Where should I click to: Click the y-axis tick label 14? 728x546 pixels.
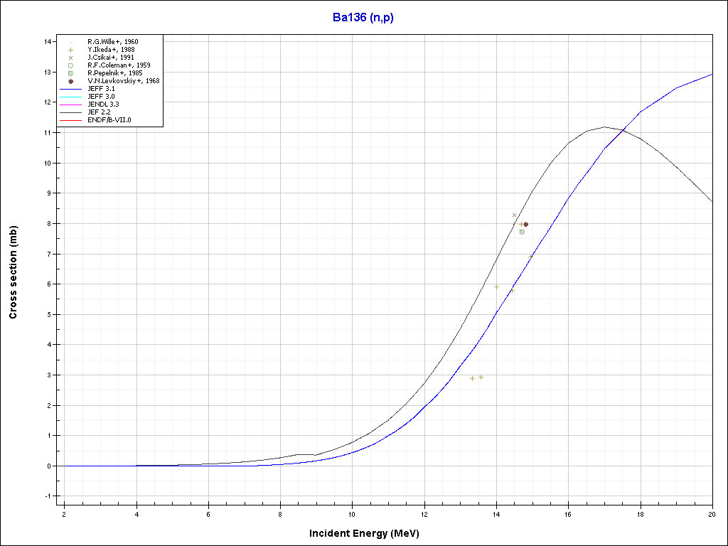pos(48,42)
